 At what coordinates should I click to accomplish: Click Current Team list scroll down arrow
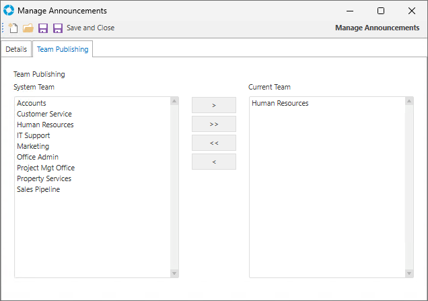(409, 273)
